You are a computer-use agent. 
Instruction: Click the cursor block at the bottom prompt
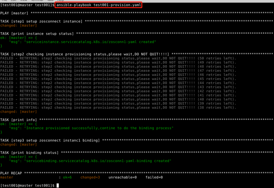point(58,185)
